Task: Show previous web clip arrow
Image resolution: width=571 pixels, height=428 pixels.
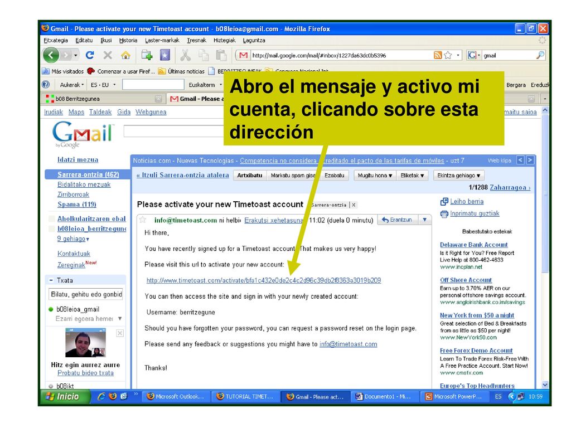Action: [521, 160]
